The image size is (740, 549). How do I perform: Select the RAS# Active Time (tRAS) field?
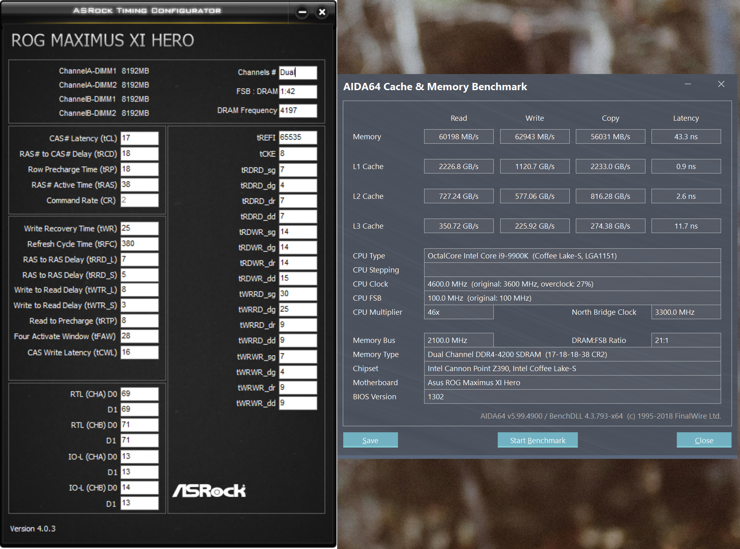140,185
